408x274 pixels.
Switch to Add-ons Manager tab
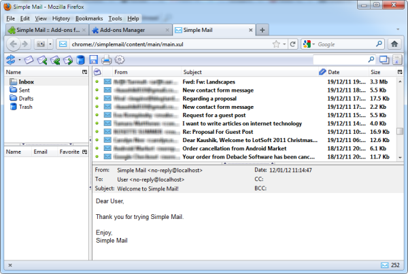[131, 30]
